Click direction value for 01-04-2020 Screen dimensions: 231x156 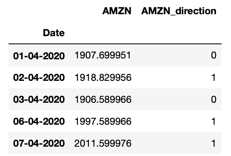213,55
